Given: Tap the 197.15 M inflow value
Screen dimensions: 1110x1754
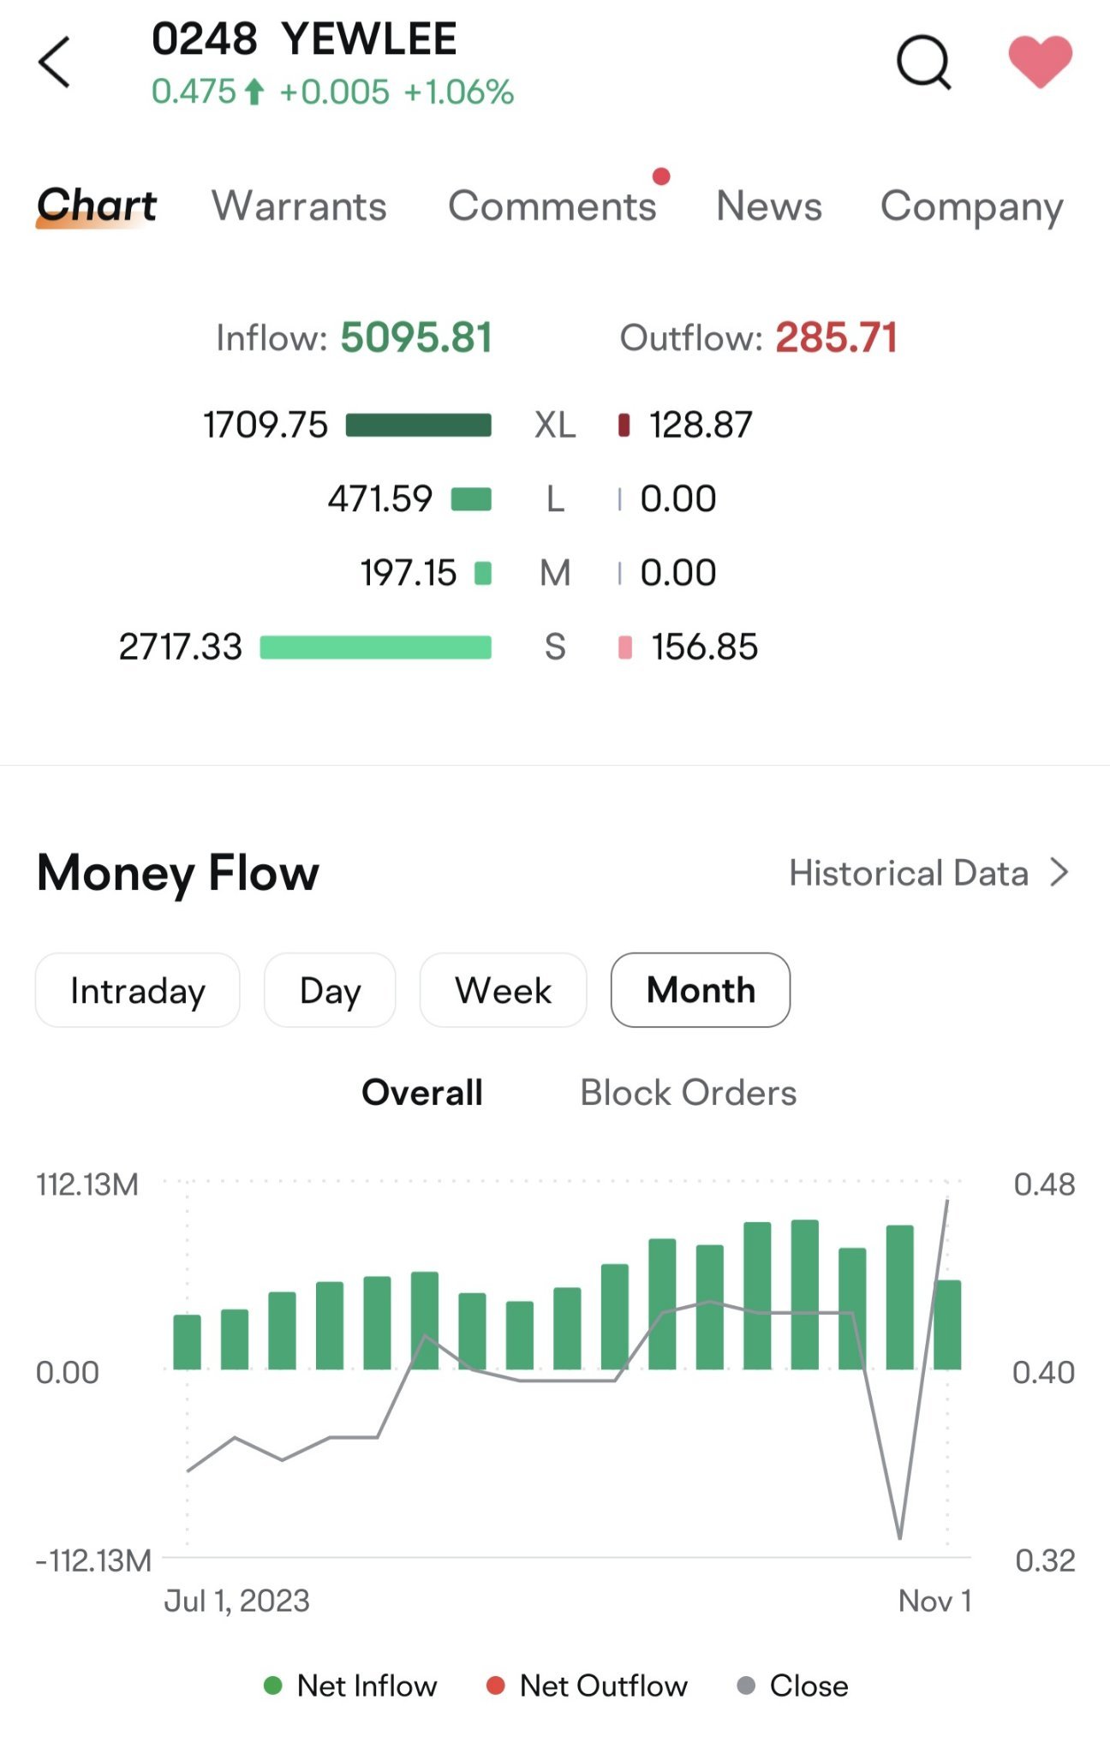Looking at the screenshot, I should pyautogui.click(x=409, y=573).
